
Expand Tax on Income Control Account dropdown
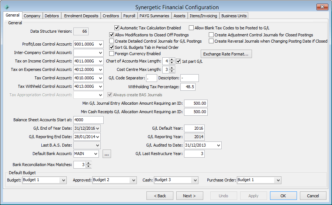[x=101, y=61]
